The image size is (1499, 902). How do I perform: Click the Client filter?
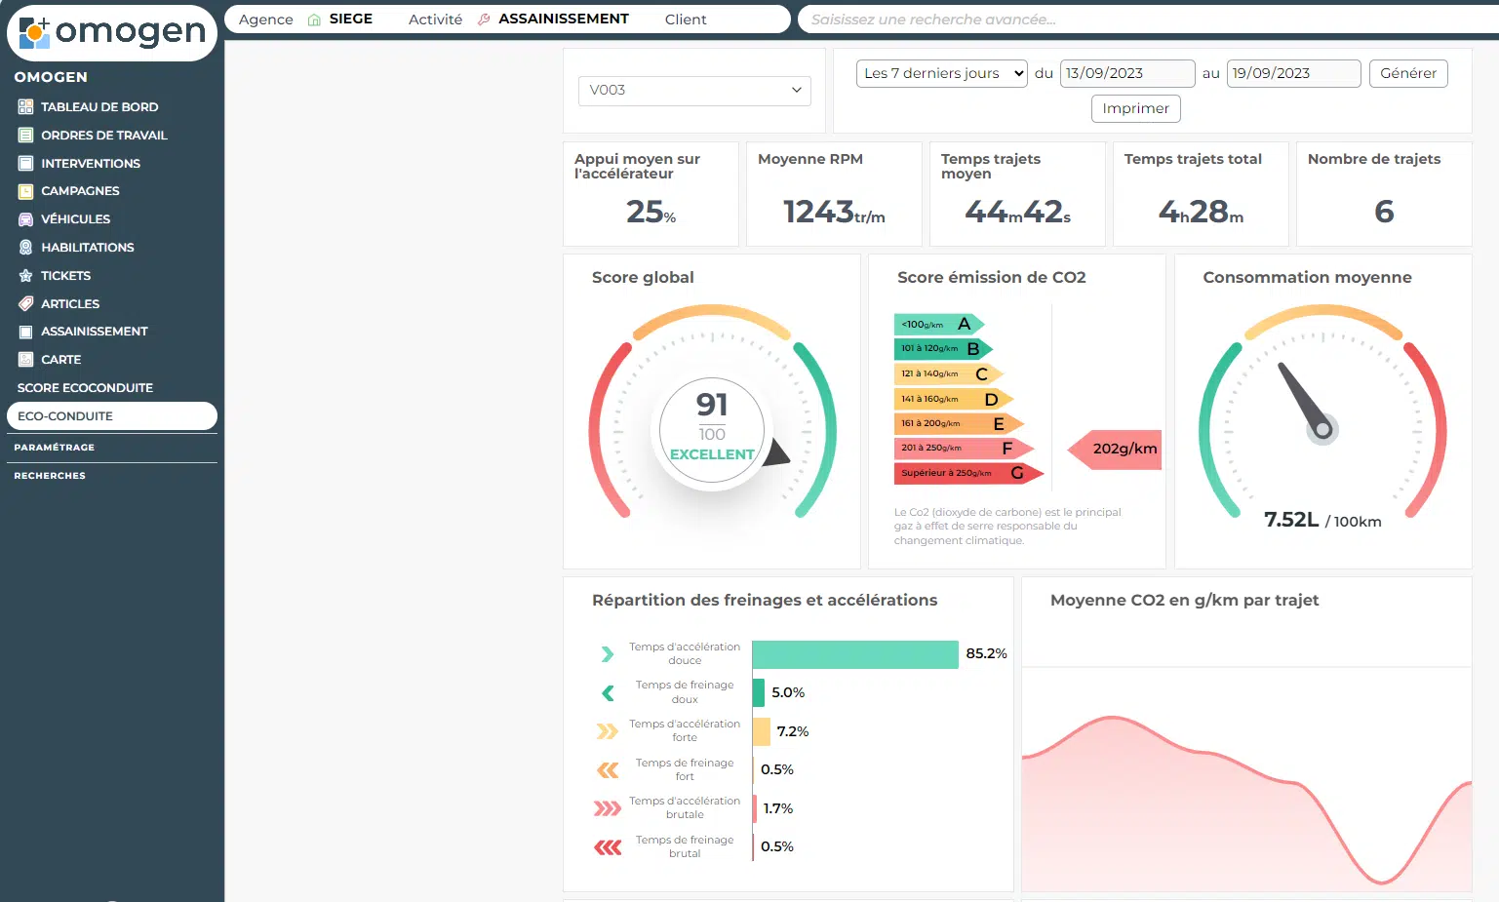tap(686, 20)
